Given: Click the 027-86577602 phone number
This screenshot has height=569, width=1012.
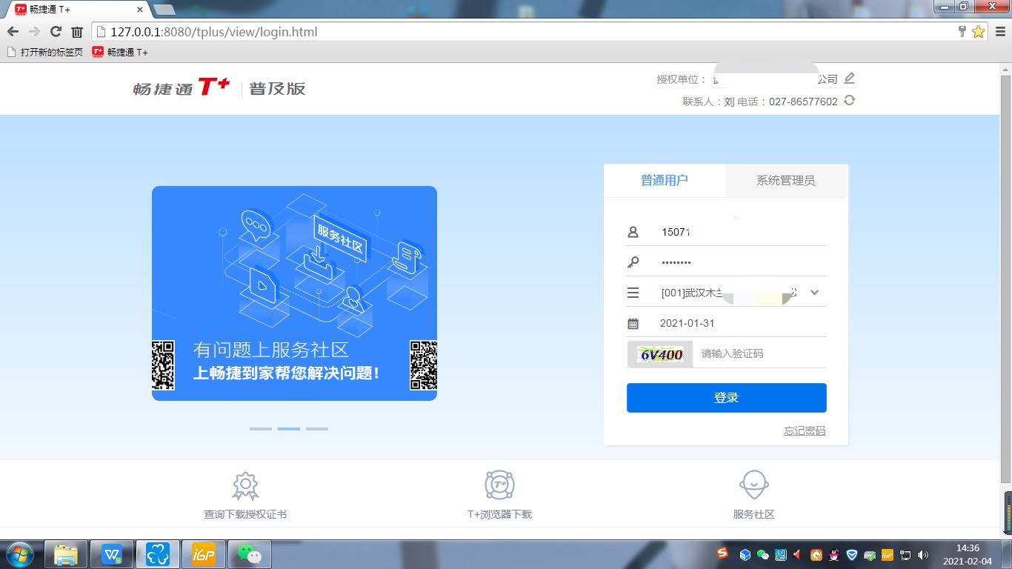Looking at the screenshot, I should 803,102.
